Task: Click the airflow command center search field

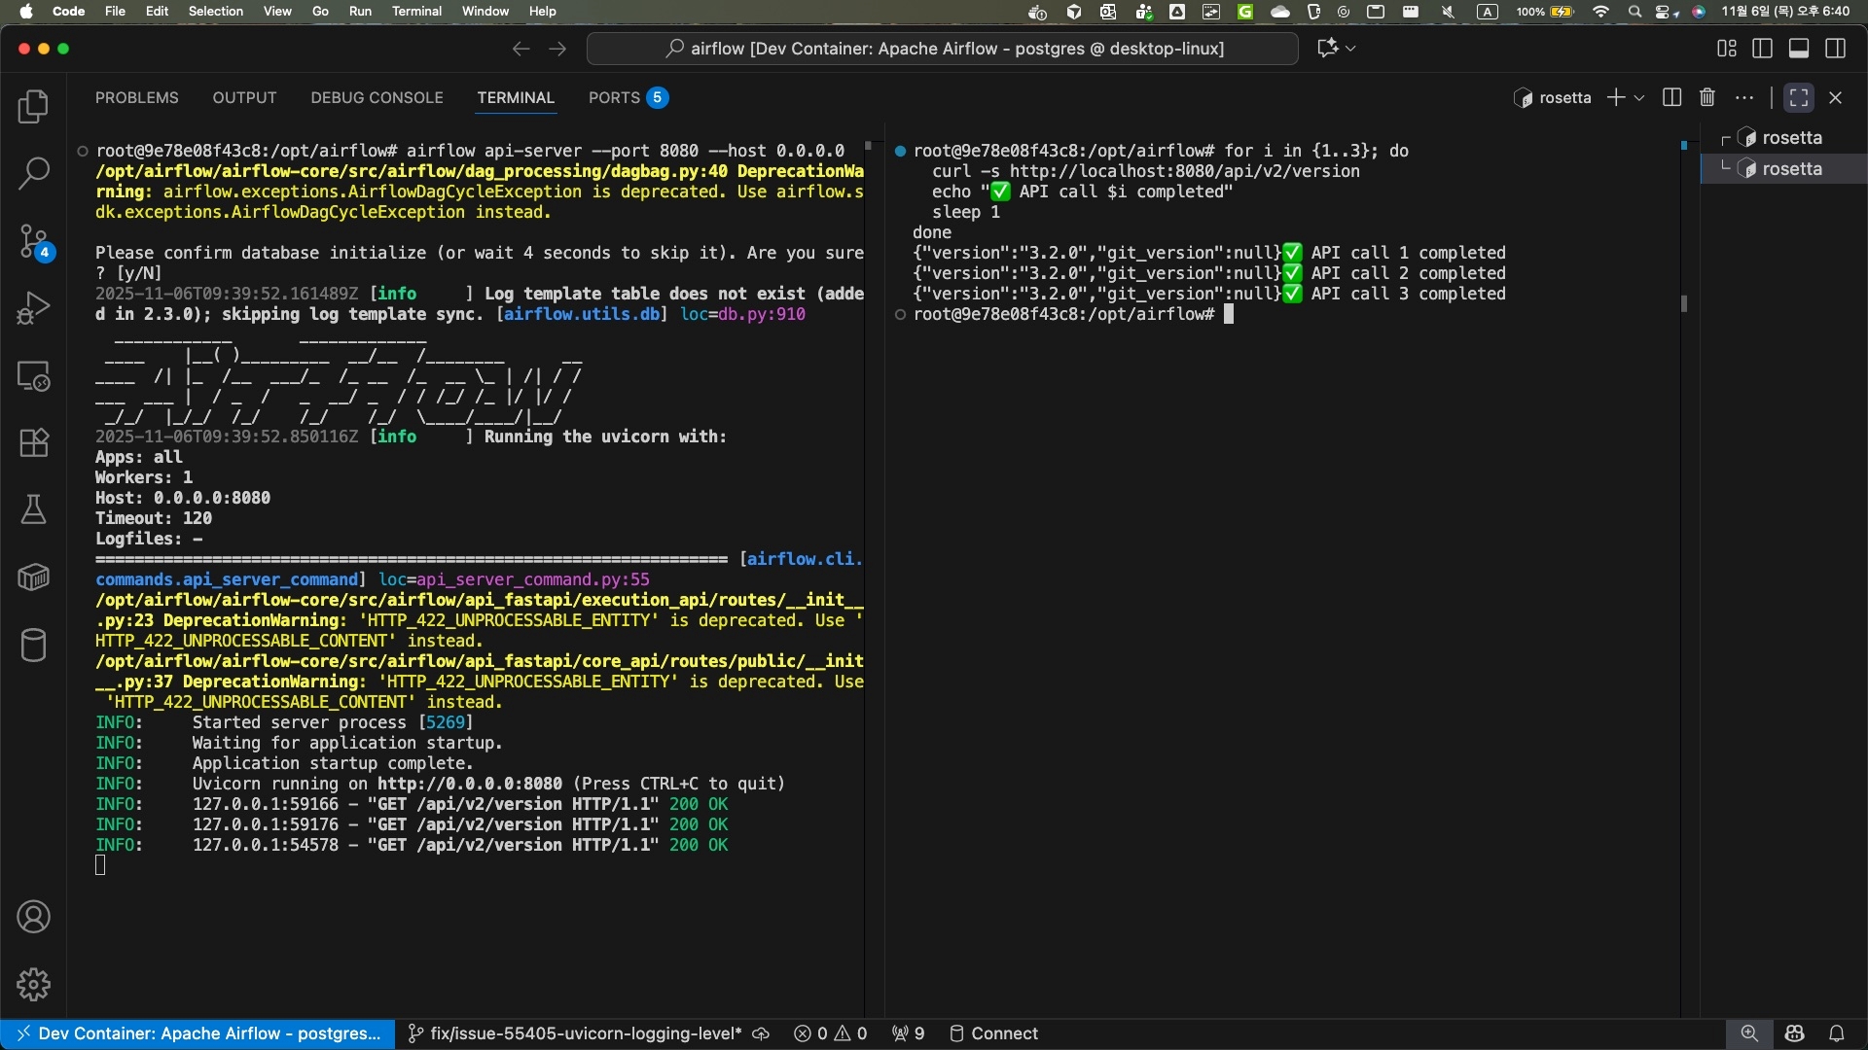Action: pos(942,49)
